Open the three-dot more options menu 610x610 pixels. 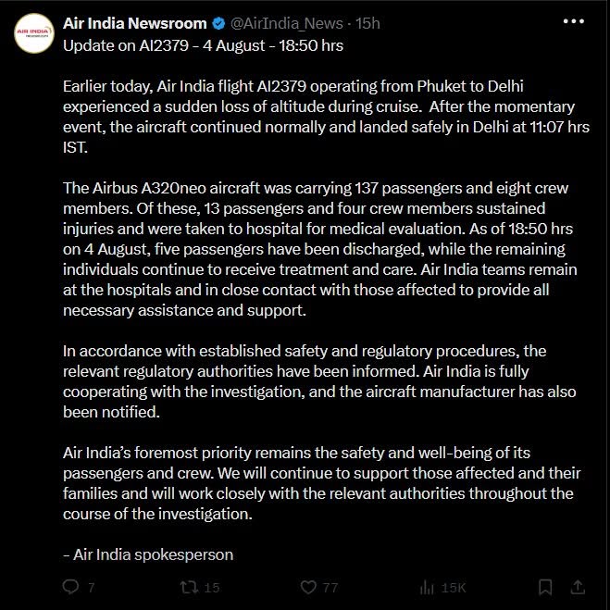click(x=574, y=21)
